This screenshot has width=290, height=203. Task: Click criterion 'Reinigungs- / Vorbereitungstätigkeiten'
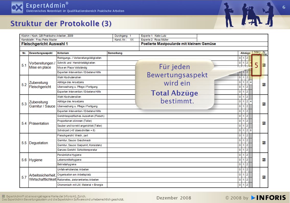pyautogui.click(x=79, y=58)
